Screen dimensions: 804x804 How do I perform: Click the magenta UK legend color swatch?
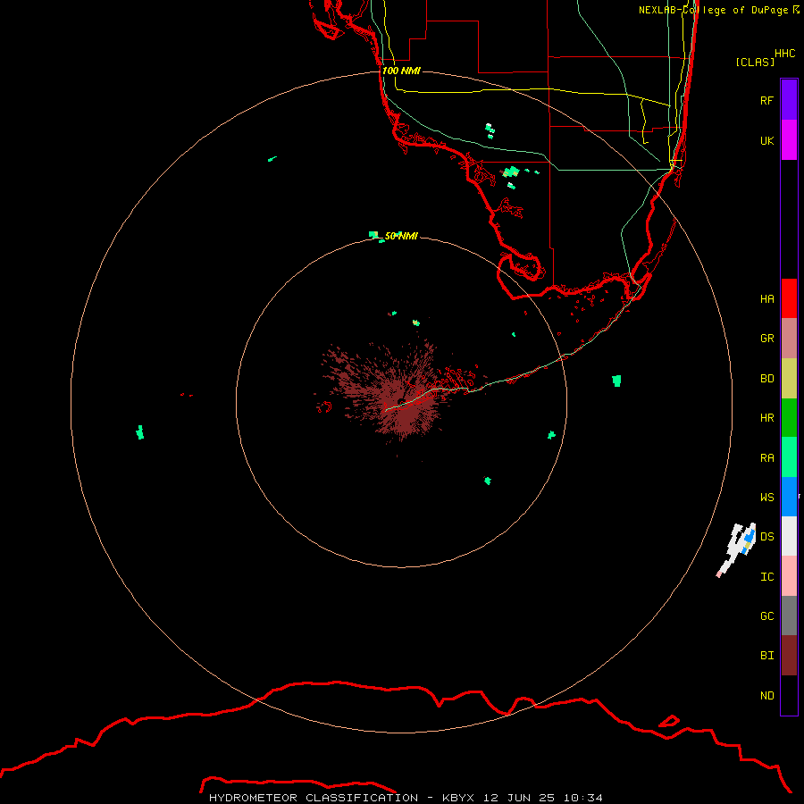pos(789,140)
